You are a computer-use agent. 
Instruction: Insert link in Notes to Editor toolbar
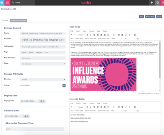pos(126,107)
